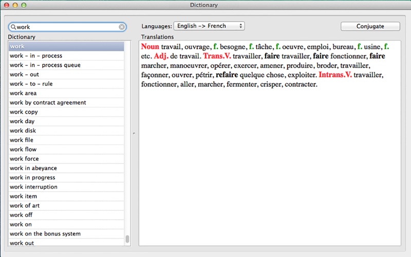Select 'work on the bonus system' entry

point(66,234)
